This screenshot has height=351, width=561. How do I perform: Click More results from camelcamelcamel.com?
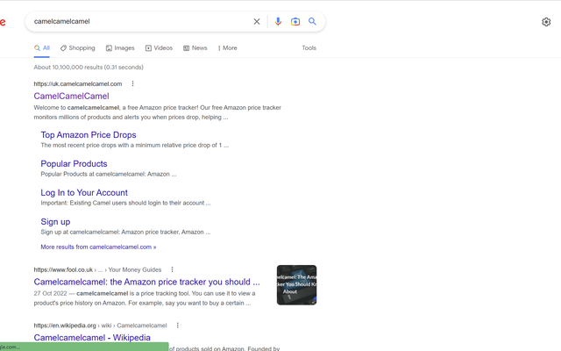98,247
